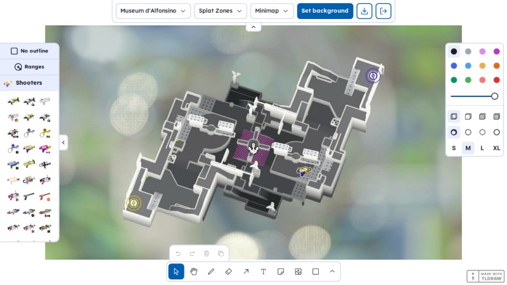Add the gray N-ZAP pistol weapon

pyautogui.click(x=29, y=196)
